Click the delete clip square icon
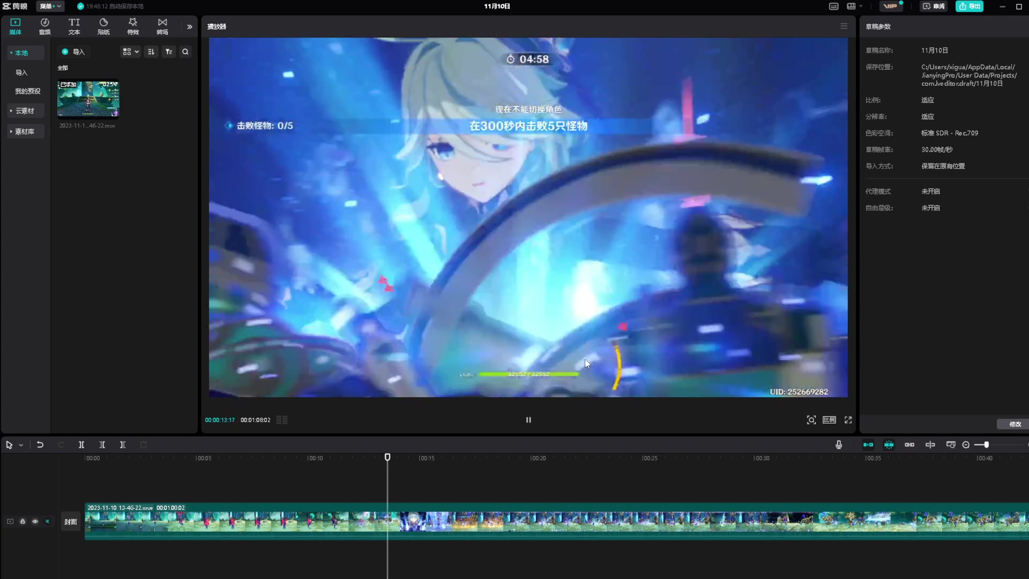 [x=143, y=445]
